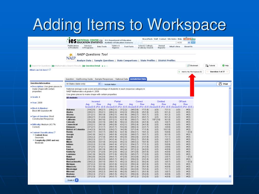Screen dimensions: 259x194
Task: Click the Analyze Data link
Action: 84,61
